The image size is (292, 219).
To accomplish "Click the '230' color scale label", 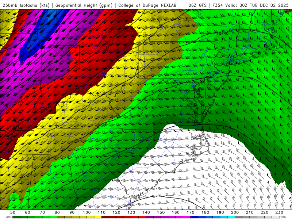I will pyautogui.click(x=279, y=212).
